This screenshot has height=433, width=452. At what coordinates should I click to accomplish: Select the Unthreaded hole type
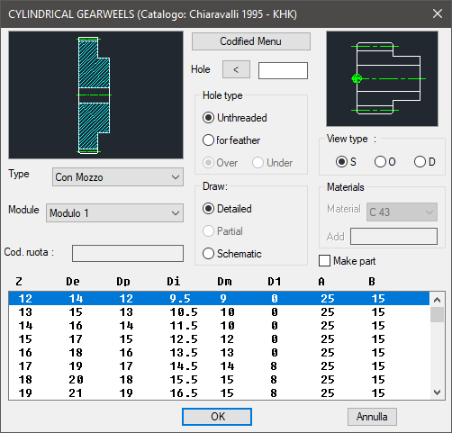235,118
